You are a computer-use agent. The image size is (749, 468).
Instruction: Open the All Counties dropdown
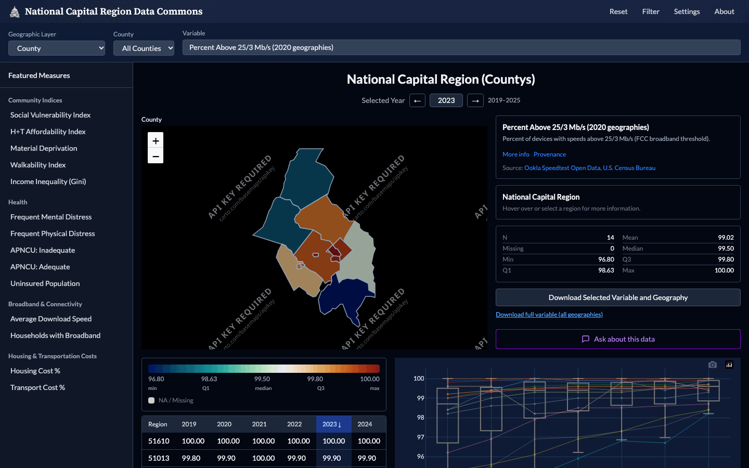tap(144, 48)
